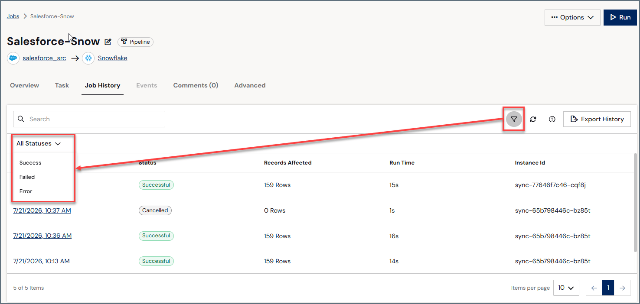Choose Error status filter option
Viewport: 640px width, 304px height.
click(x=26, y=191)
